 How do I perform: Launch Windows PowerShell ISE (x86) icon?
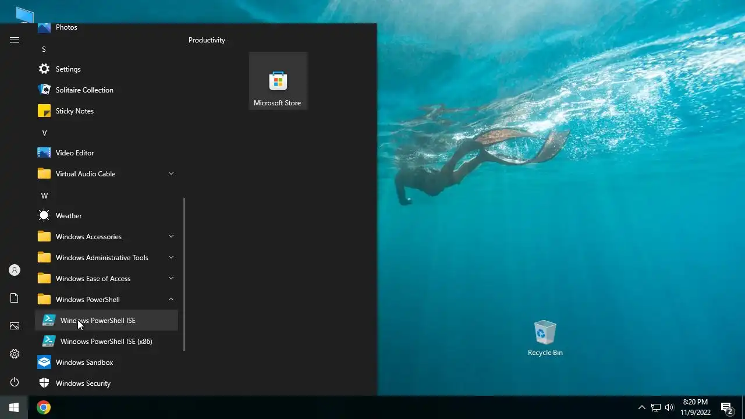pos(49,341)
